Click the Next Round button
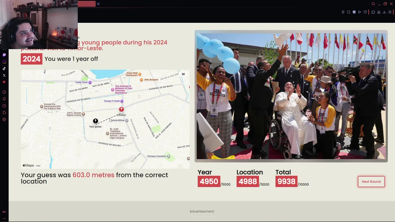This screenshot has width=395, height=222. (371, 182)
